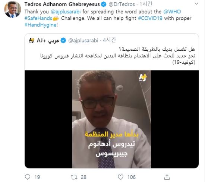Image resolution: width=205 pixels, height=182 pixels.
Task: Expand the tweet options chevron menu
Action: tap(196, 4)
